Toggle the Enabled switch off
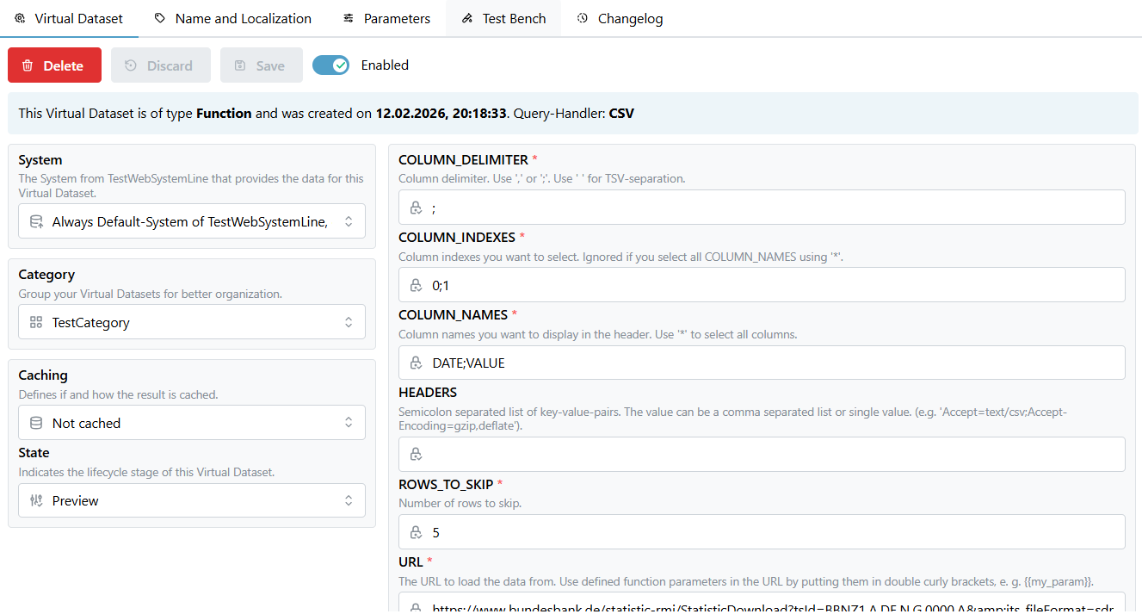The width and height of the screenshot is (1142, 614). coord(330,65)
